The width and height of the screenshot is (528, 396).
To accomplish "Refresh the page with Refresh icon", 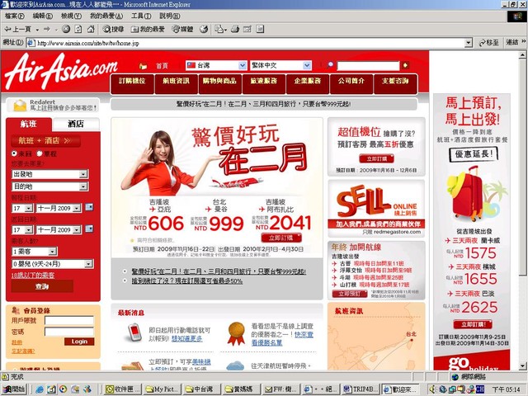I will (78, 30).
